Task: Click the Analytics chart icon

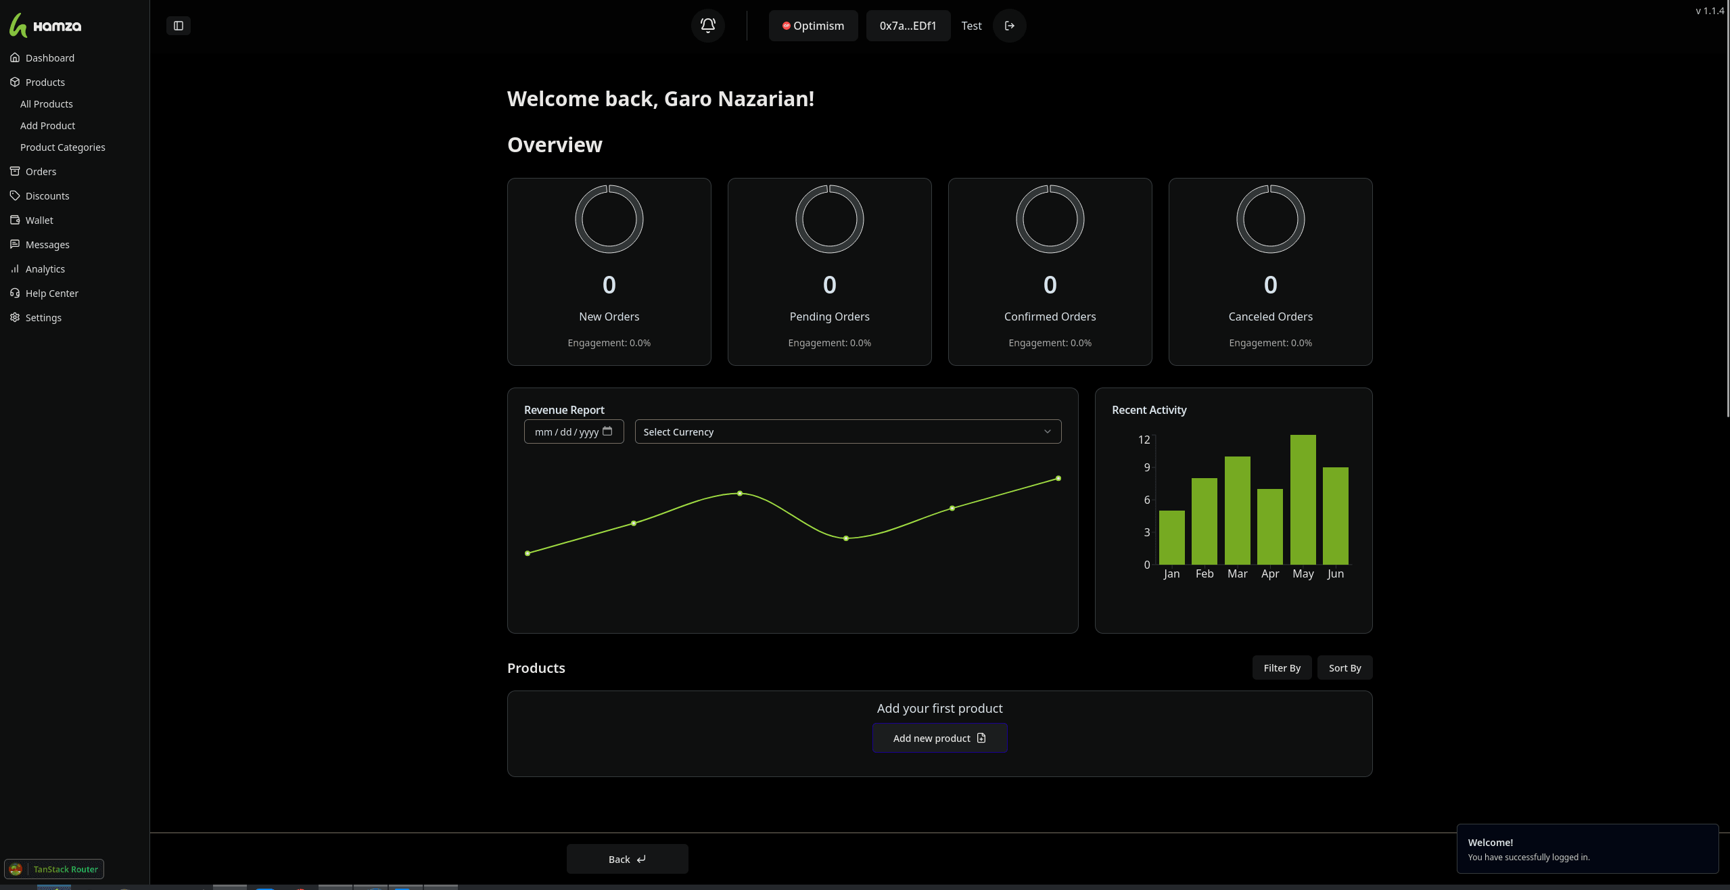Action: tap(15, 268)
